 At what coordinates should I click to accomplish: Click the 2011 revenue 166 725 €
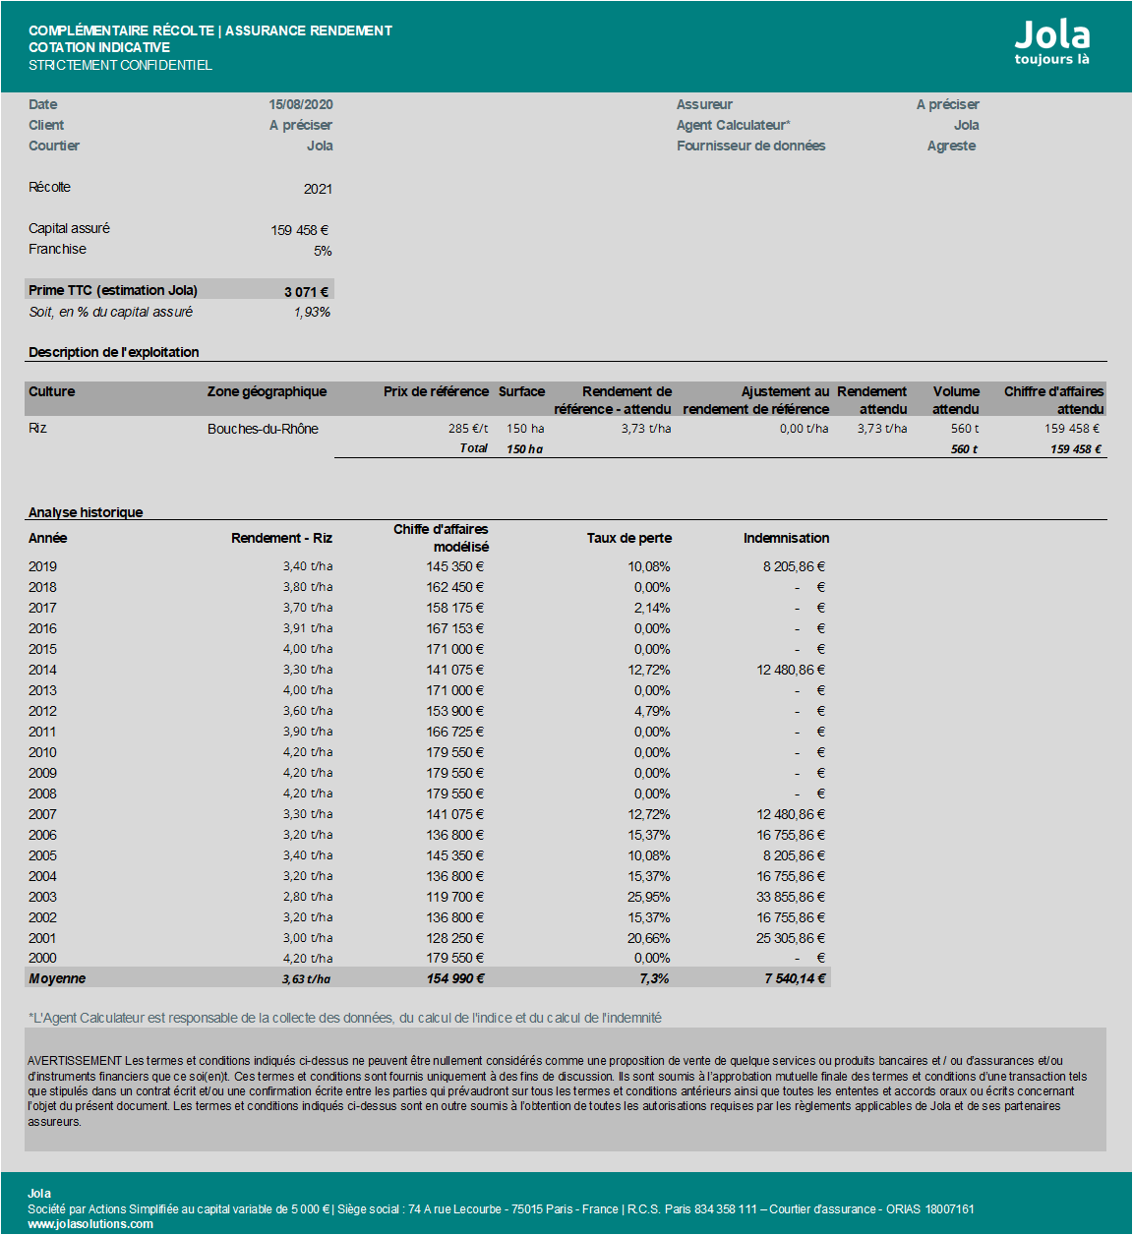pyautogui.click(x=455, y=732)
